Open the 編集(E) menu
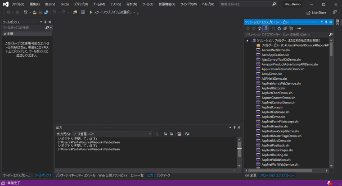This screenshot has width=342, height=186. pyautogui.click(x=35, y=4)
